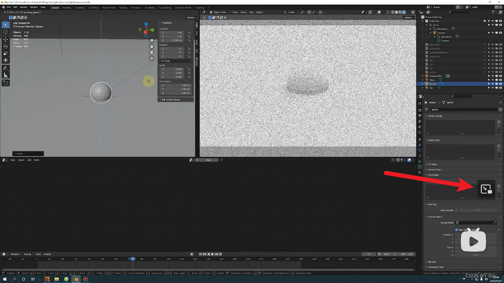Open XYZ Euler rotation mode dropdown
The height and width of the screenshot is (283, 504).
pos(176,61)
